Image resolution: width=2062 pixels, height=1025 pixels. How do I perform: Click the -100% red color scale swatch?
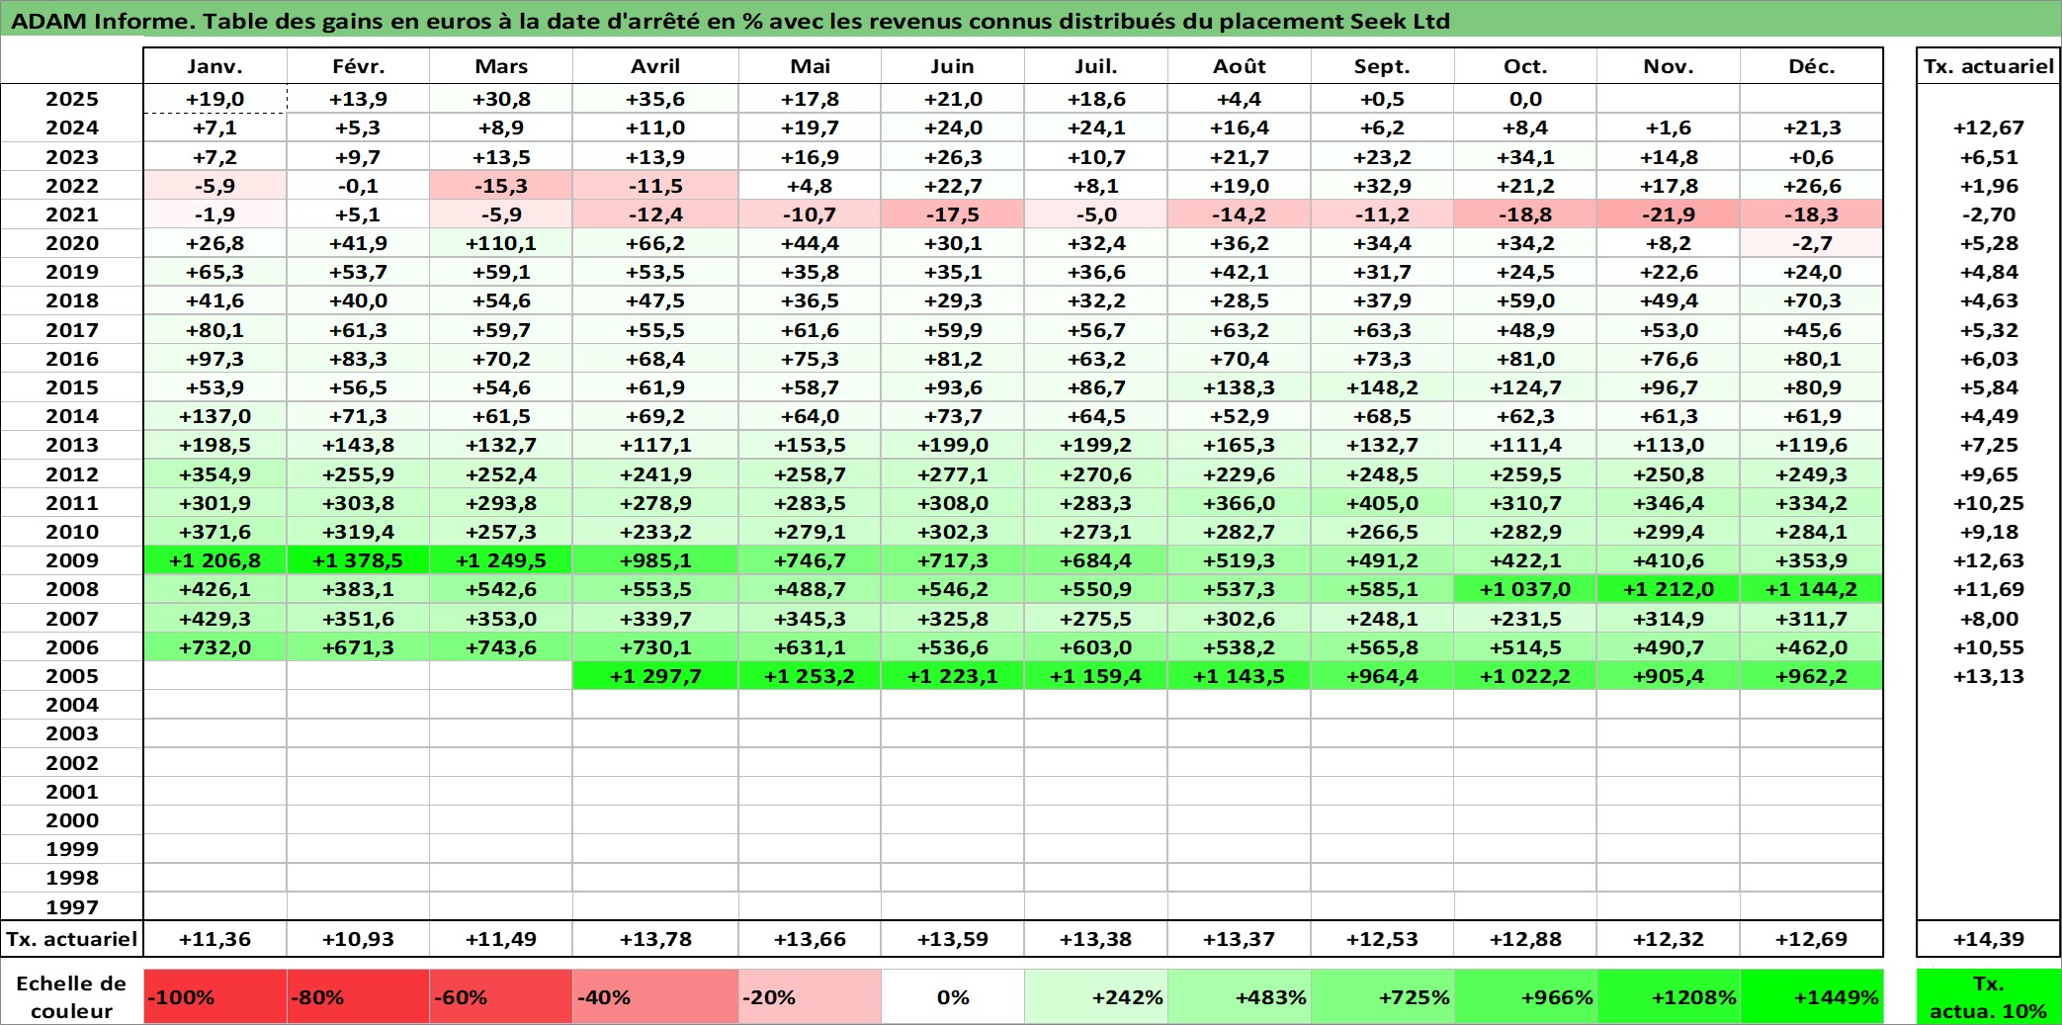point(215,996)
